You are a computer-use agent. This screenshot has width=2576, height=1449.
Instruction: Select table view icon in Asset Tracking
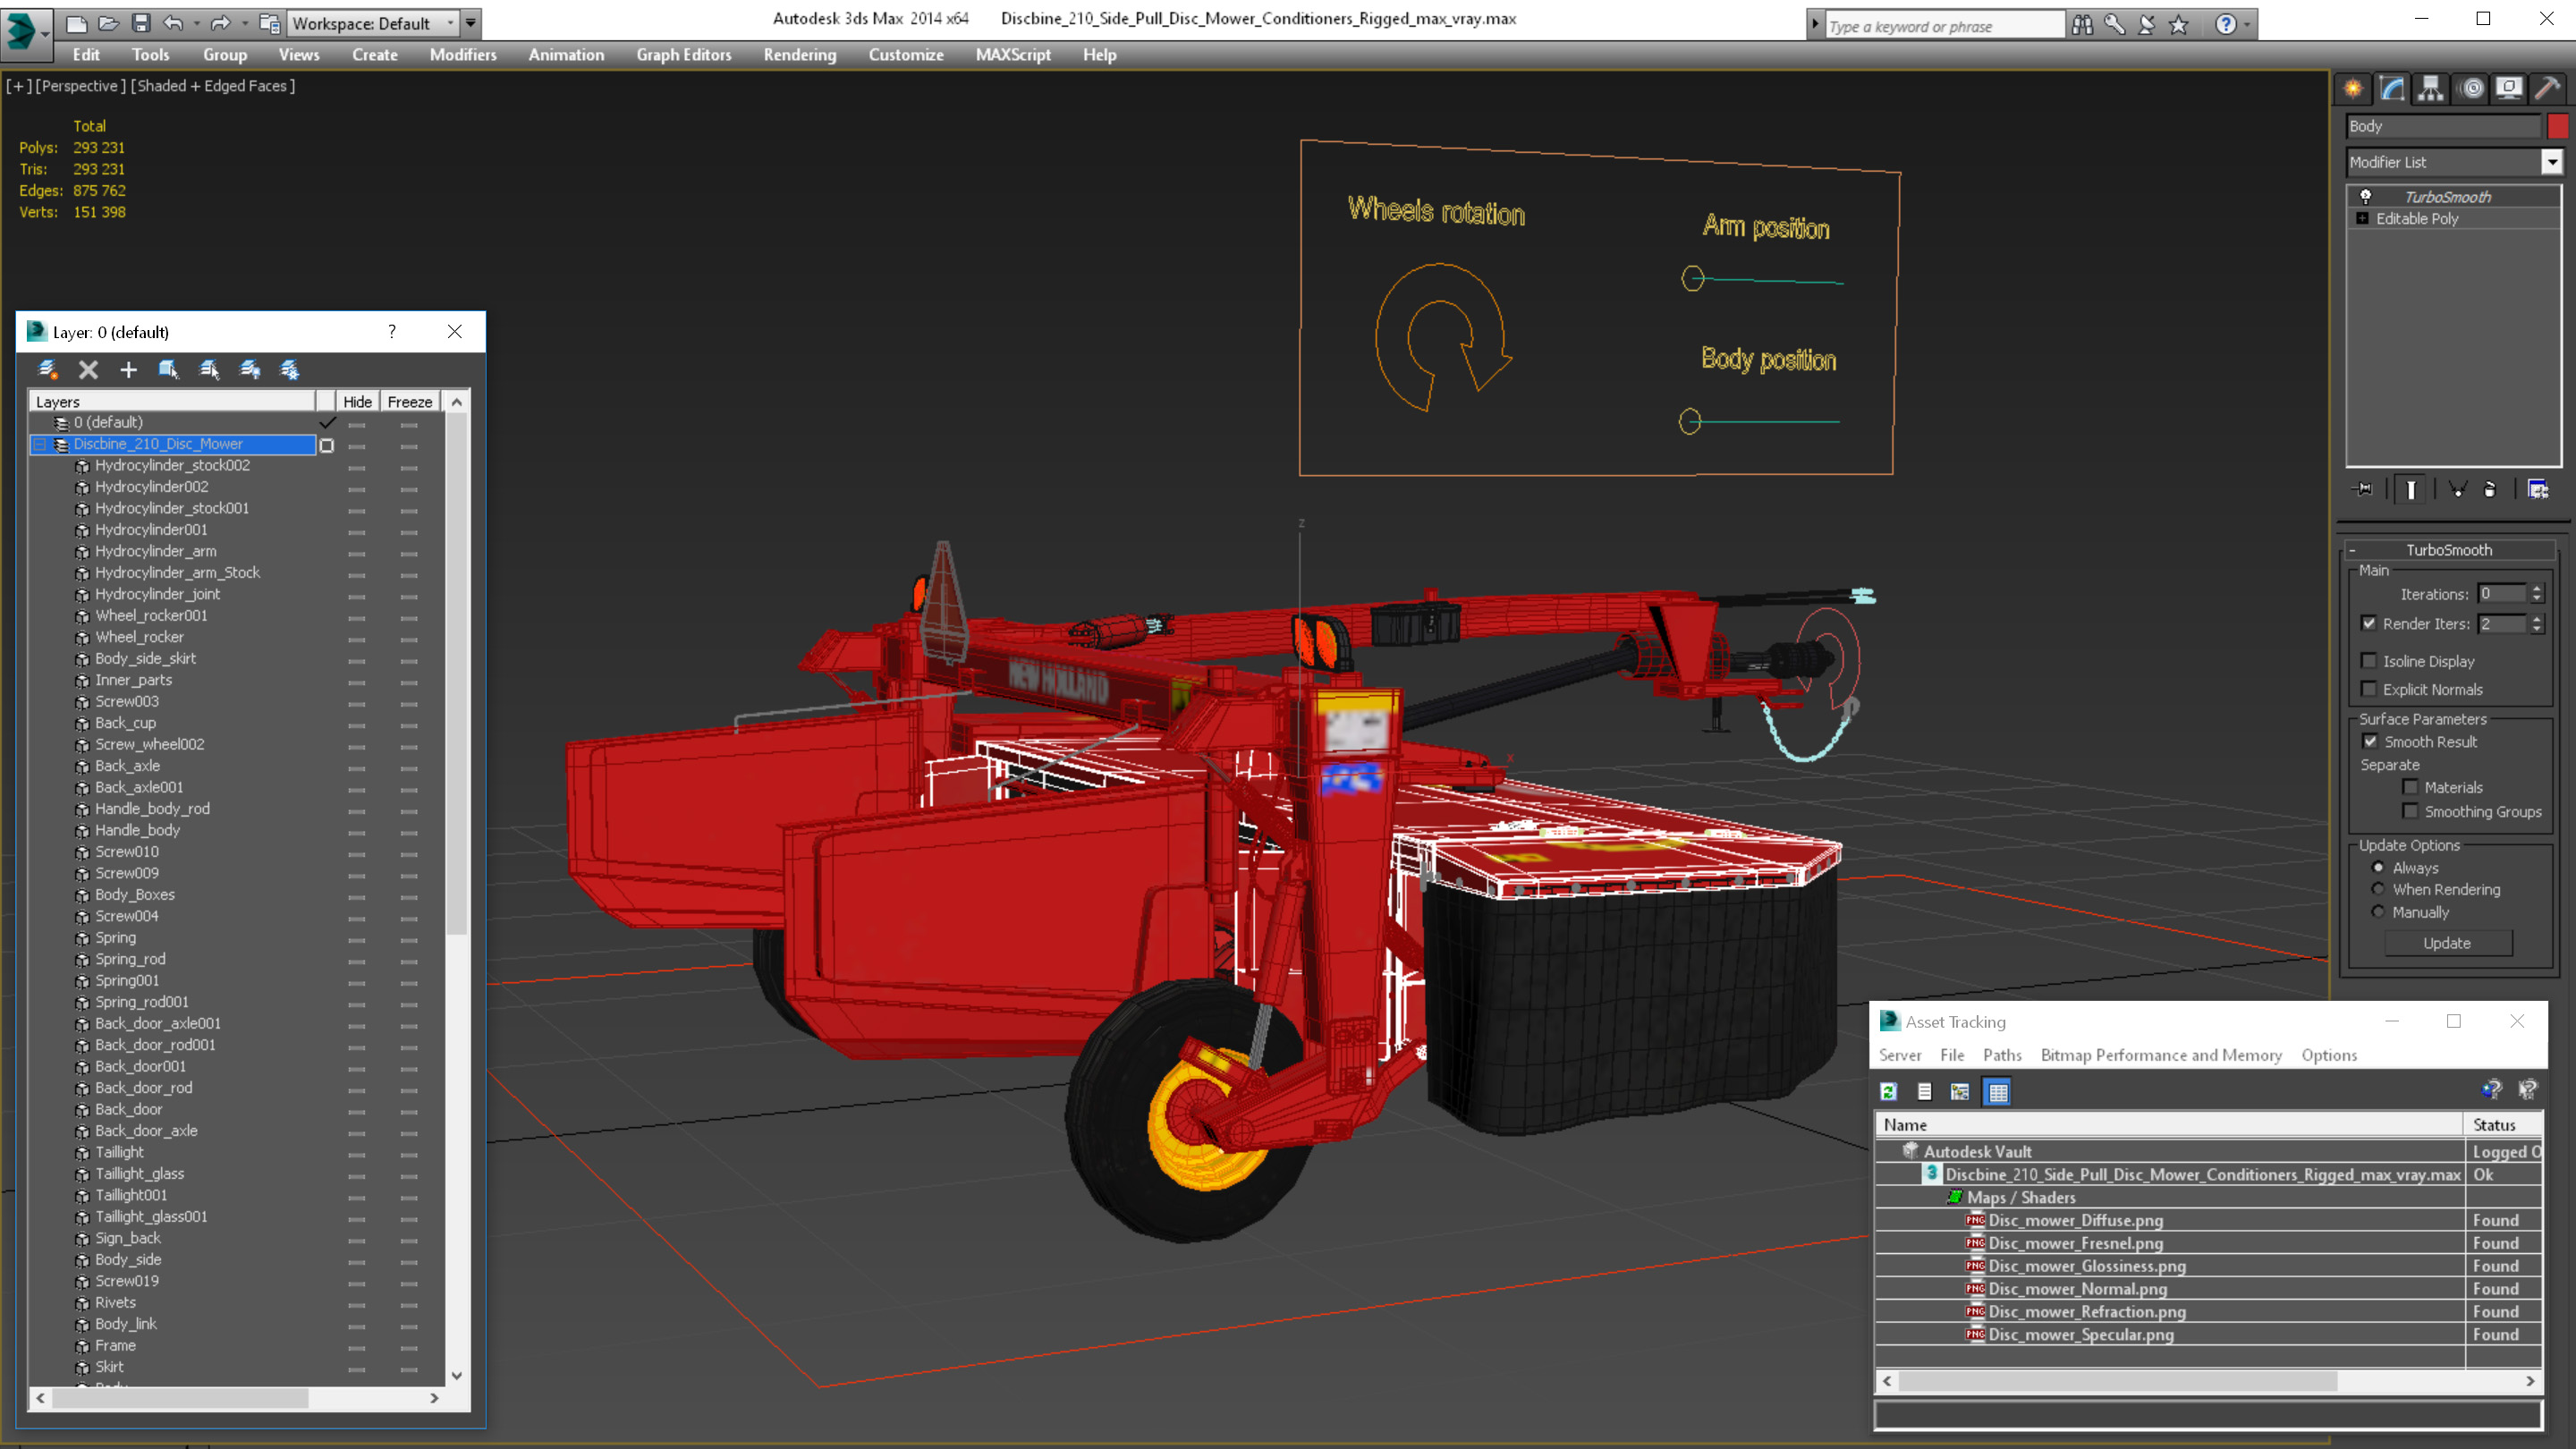coord(1997,1092)
